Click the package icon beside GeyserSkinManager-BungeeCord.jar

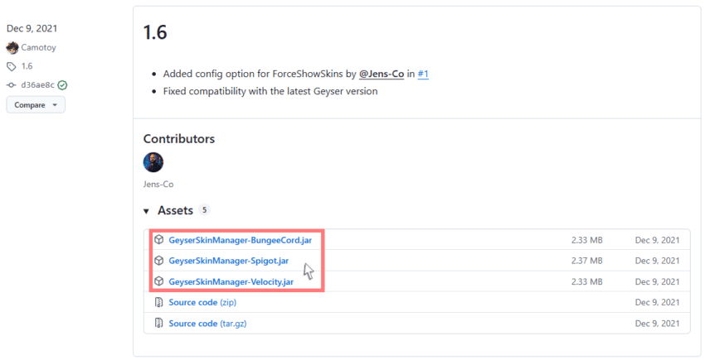159,240
